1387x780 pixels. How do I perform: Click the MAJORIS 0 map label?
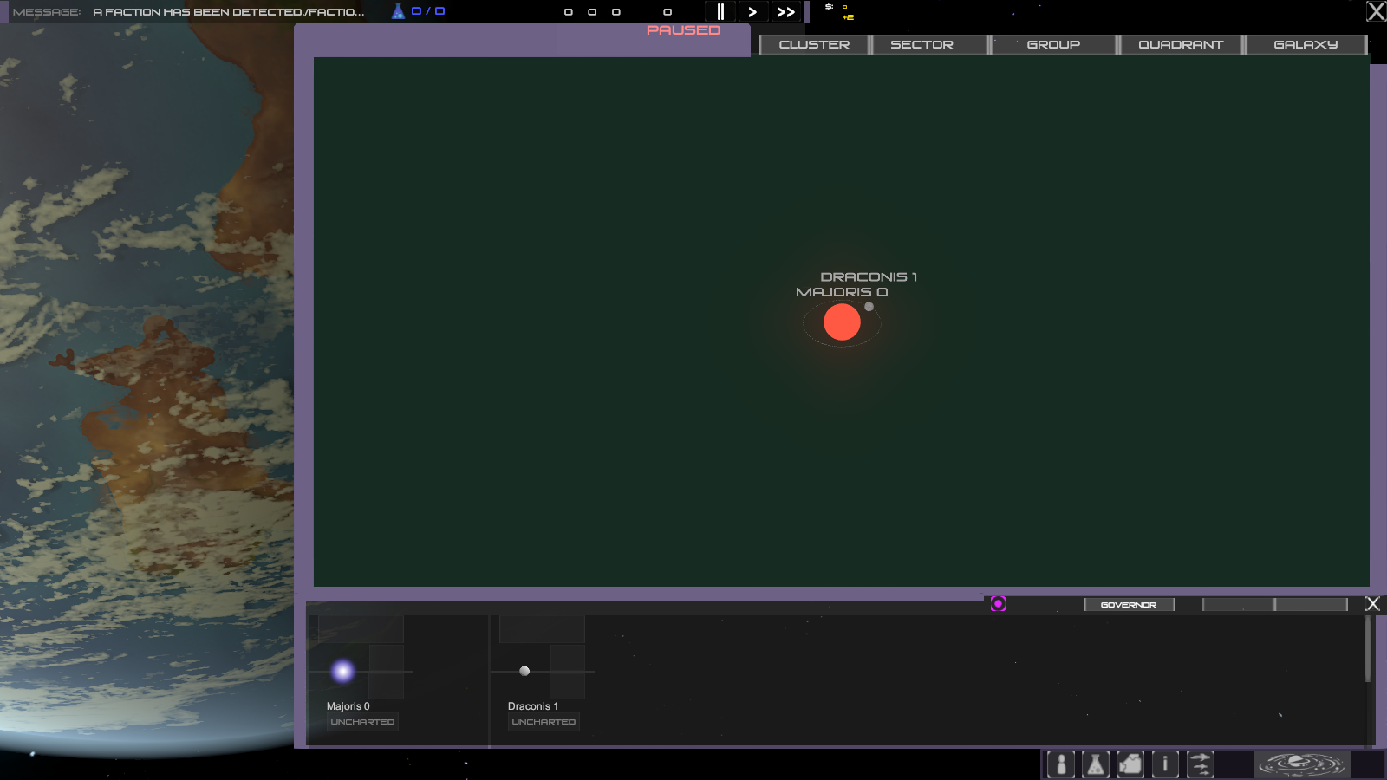(842, 292)
